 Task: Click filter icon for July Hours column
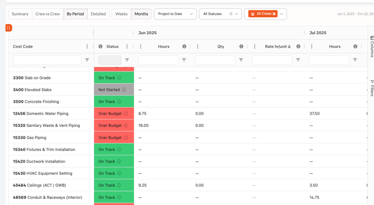355,60
